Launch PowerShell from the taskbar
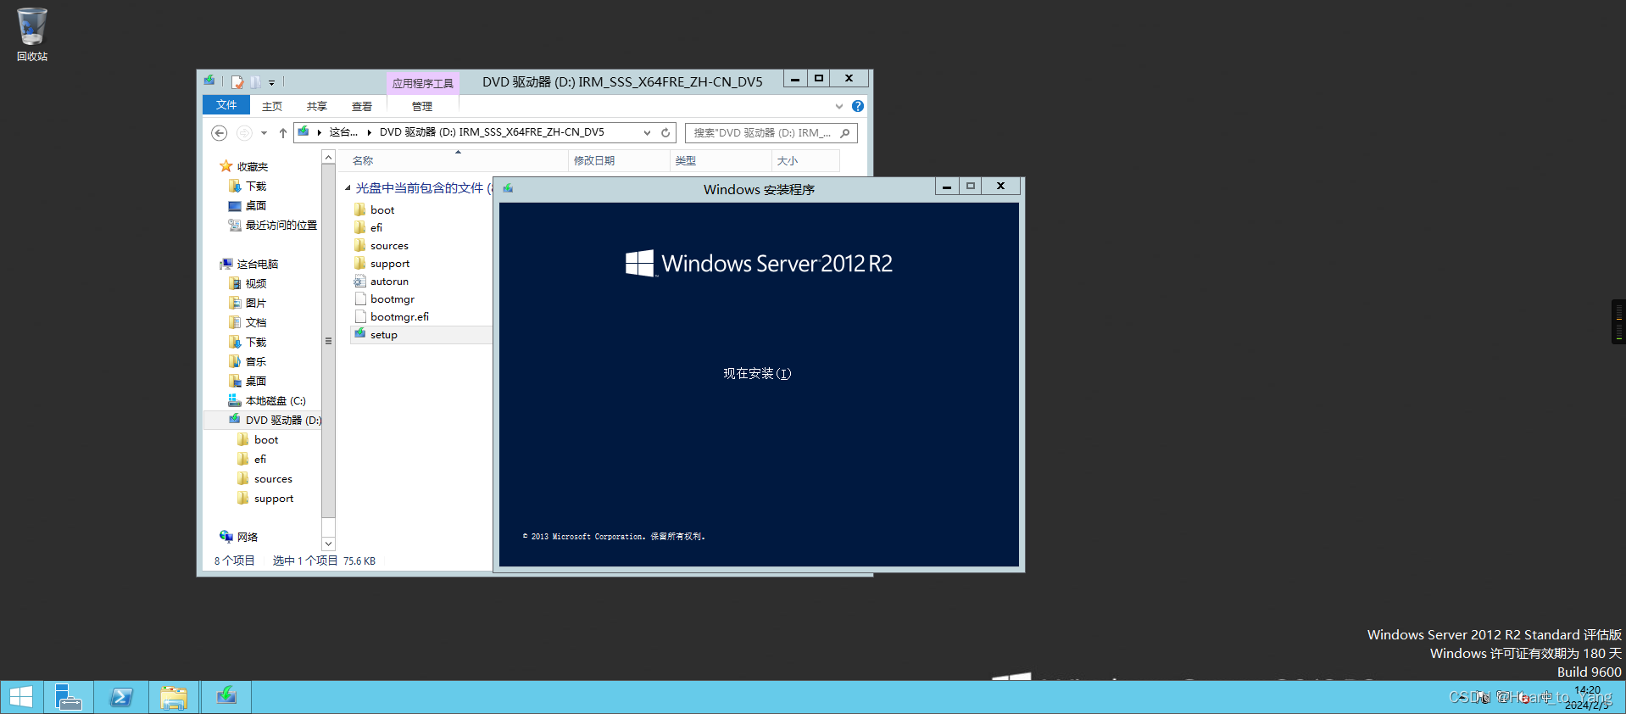The height and width of the screenshot is (714, 1626). click(x=121, y=697)
